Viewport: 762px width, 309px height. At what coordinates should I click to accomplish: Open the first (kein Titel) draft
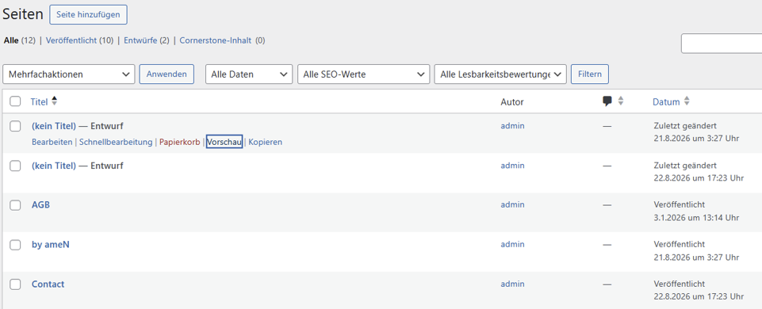54,126
